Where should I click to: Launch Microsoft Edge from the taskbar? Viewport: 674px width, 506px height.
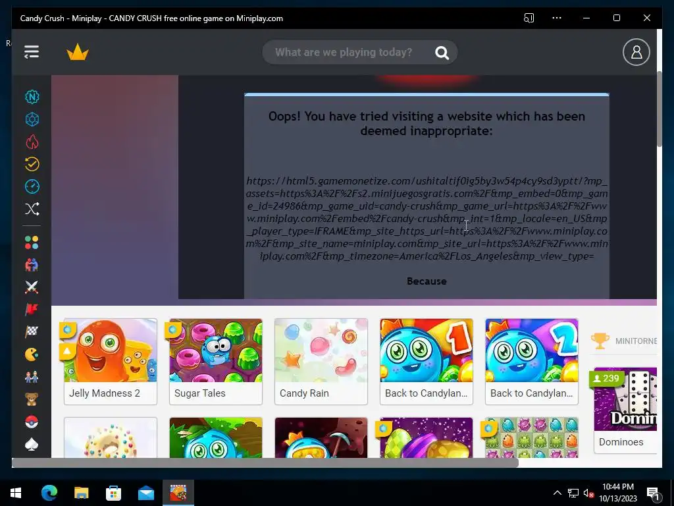coord(49,493)
